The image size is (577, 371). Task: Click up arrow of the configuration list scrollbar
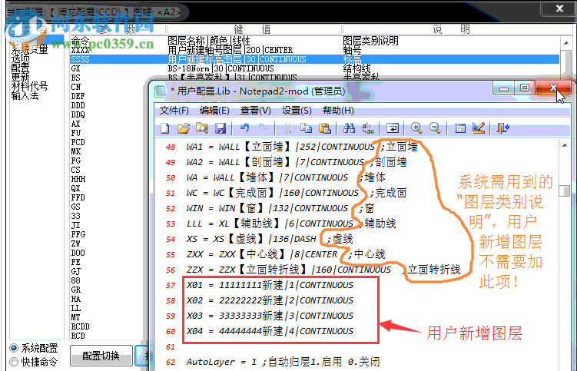pos(566,43)
